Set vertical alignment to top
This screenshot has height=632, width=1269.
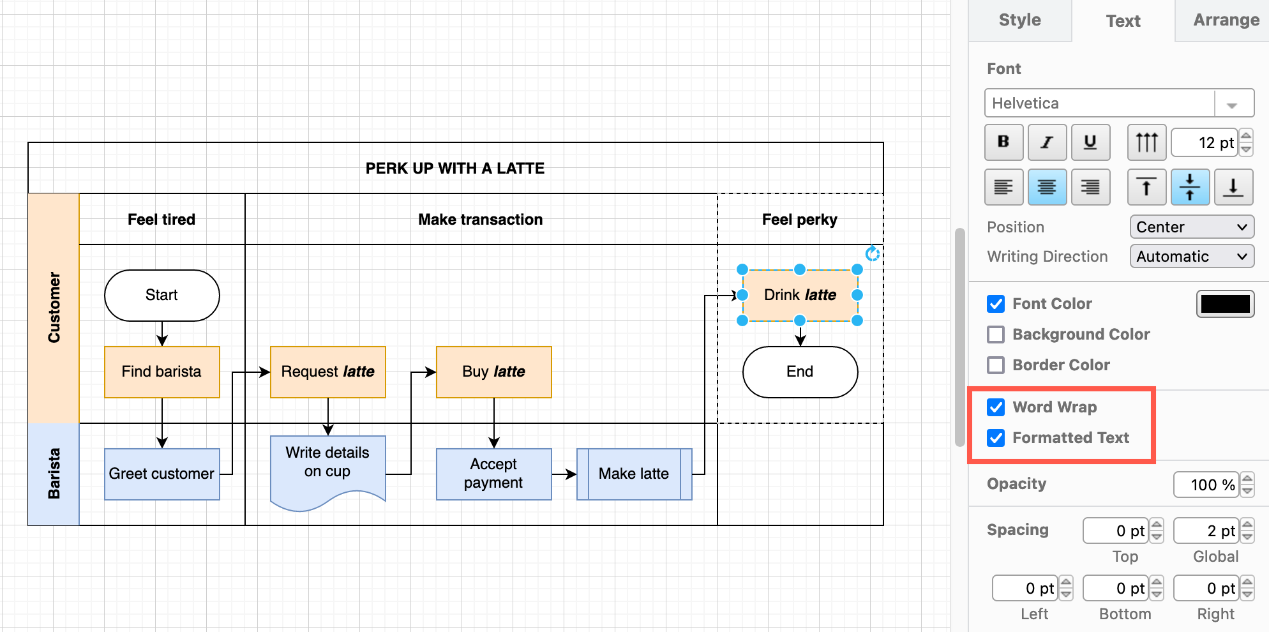pos(1146,187)
